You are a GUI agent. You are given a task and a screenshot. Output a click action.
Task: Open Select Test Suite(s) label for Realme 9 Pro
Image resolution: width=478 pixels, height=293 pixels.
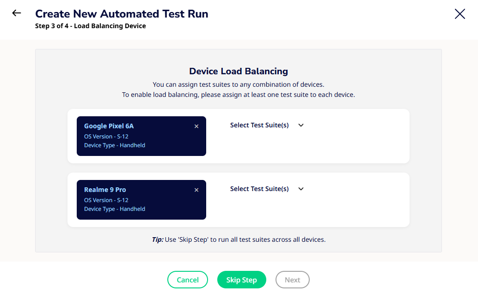(259, 189)
